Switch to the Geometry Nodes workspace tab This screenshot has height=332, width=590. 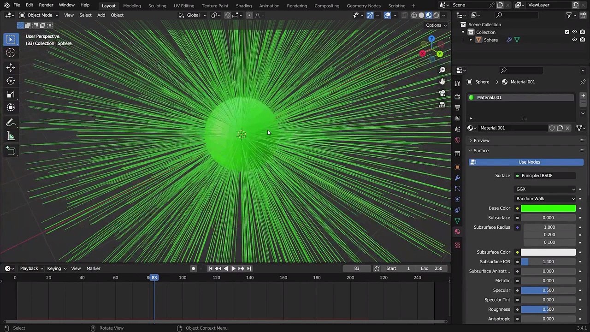[x=364, y=6]
